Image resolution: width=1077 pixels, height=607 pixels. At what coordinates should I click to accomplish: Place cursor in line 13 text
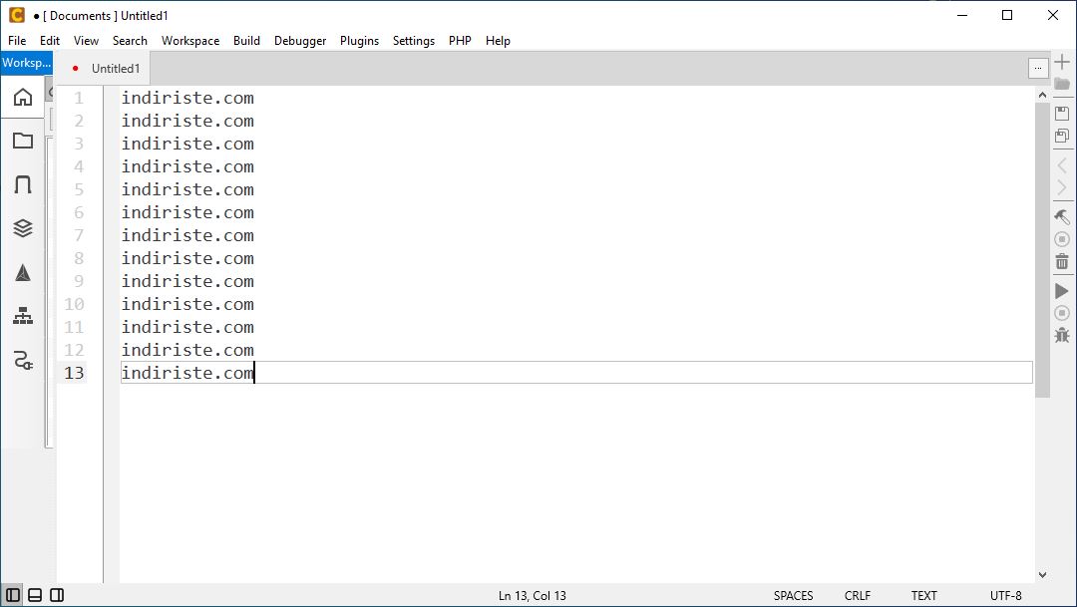point(187,372)
